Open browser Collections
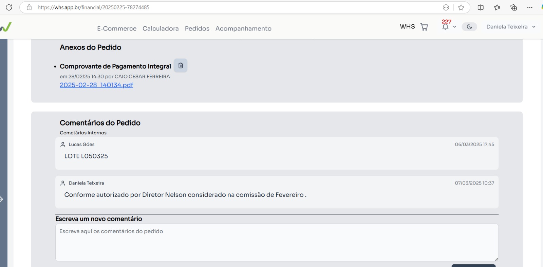The image size is (543, 267). 513,7
